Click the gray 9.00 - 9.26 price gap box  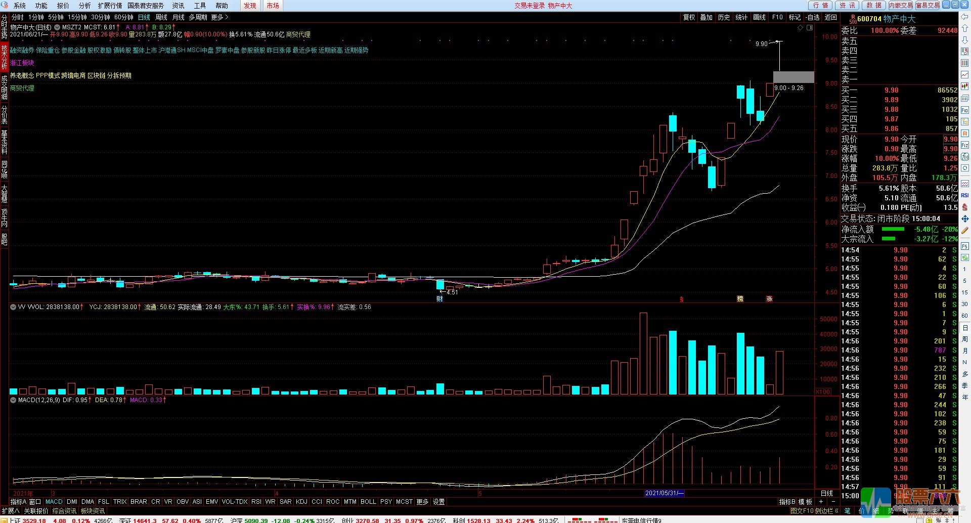coord(793,77)
